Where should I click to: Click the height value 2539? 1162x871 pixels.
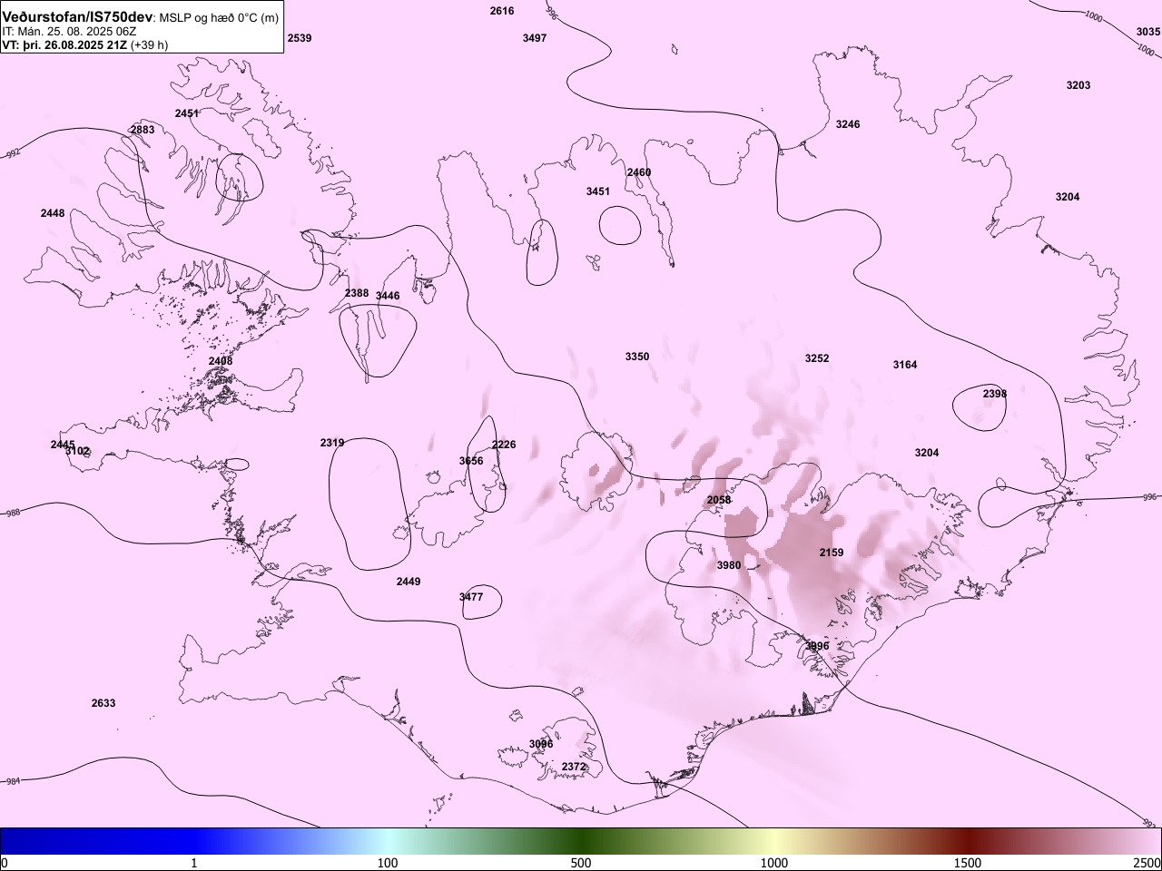[x=300, y=38]
